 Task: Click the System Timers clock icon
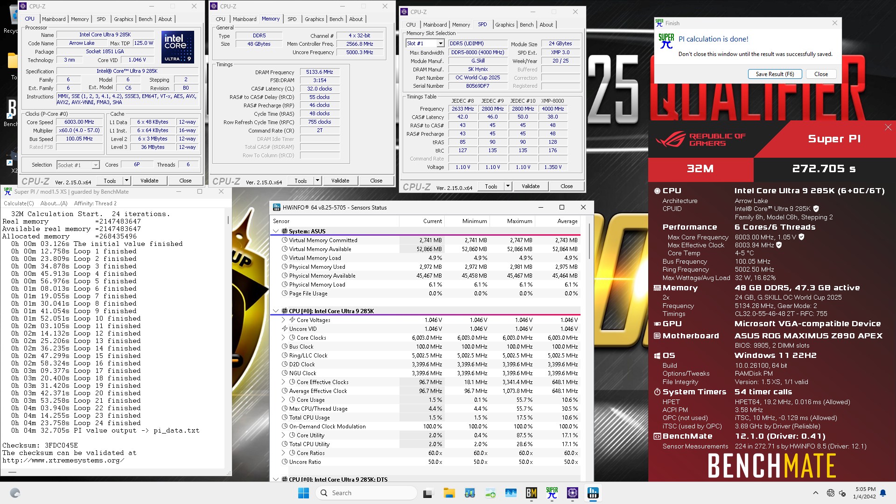pos(657,392)
